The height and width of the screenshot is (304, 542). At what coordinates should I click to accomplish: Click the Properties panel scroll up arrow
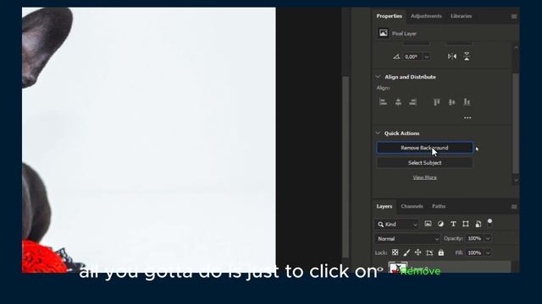pyautogui.click(x=516, y=47)
